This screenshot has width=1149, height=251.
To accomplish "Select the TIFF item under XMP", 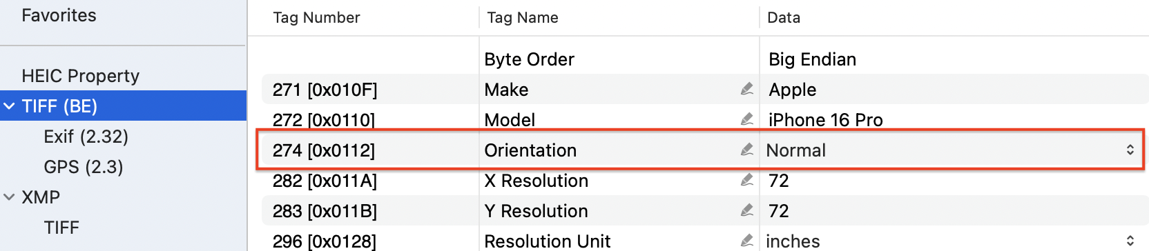I will point(61,228).
